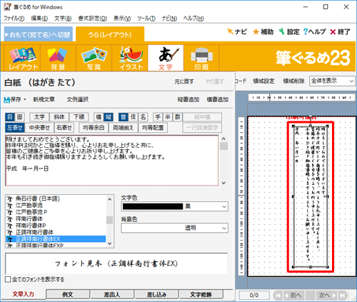Screen dimensions: 357x302
Task: Select font 祥南行書体 in list
Action: coord(56,218)
